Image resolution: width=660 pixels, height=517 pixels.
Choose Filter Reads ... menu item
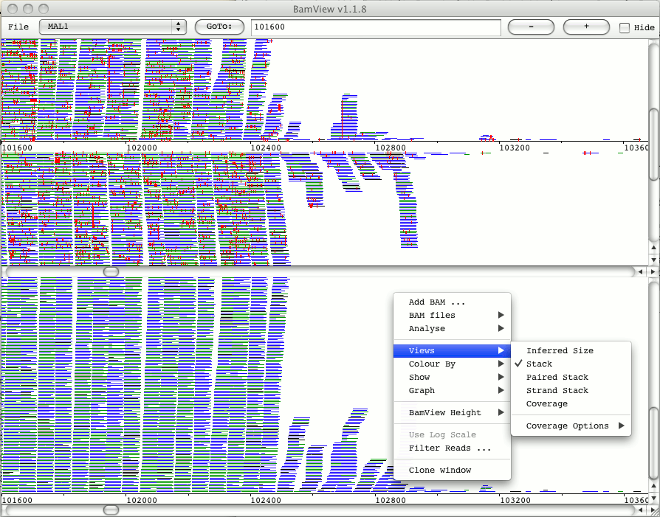(450, 448)
